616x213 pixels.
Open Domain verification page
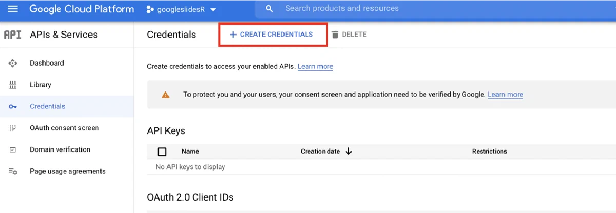[x=60, y=149]
